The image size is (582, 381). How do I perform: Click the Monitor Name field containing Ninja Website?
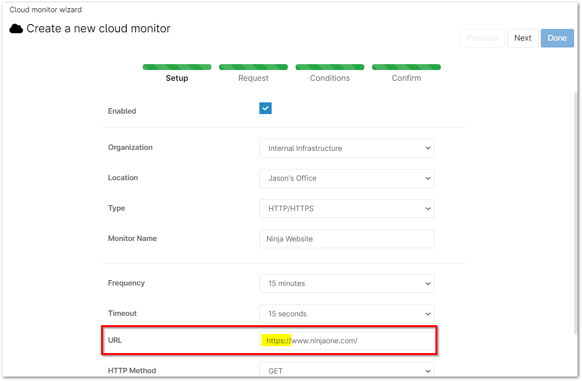(x=347, y=239)
